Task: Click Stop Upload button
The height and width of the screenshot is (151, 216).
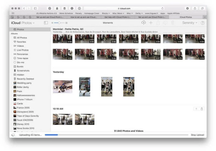Action: pos(197,135)
